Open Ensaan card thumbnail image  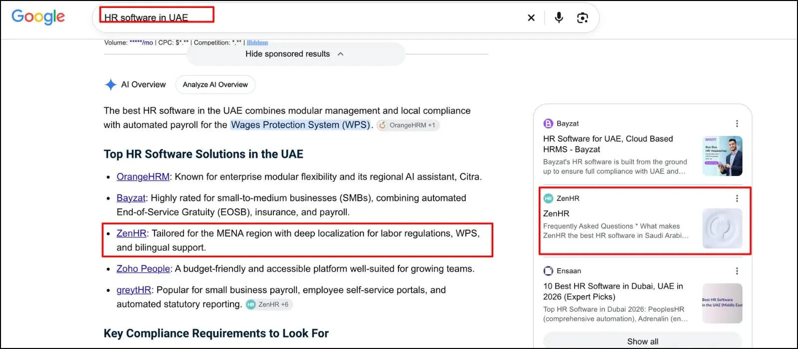(x=722, y=304)
